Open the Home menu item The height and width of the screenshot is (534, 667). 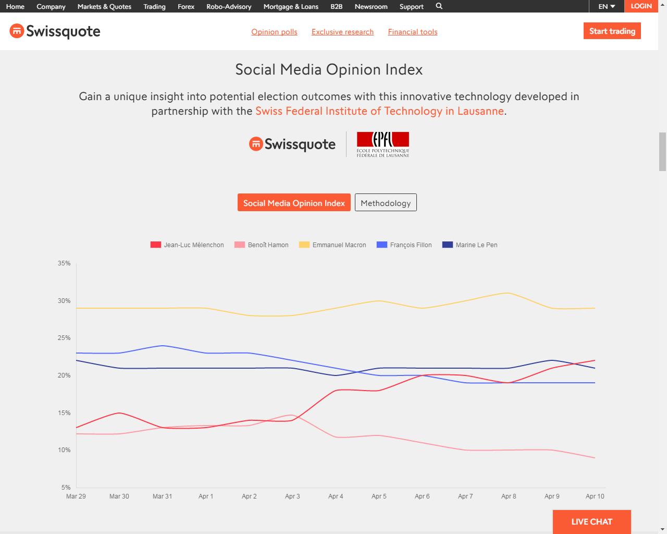15,7
